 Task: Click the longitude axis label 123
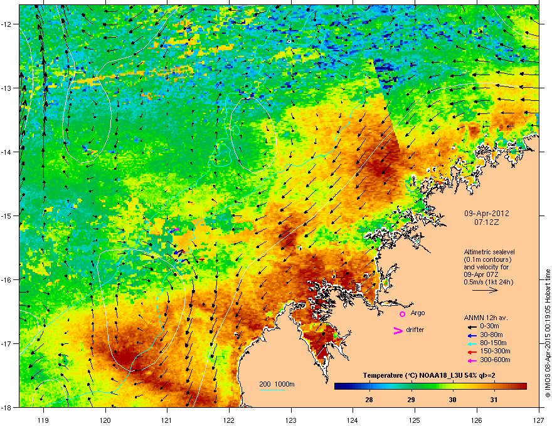click(291, 420)
